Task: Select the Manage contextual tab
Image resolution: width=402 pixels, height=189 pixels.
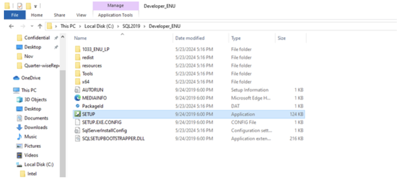Action: 115,6
